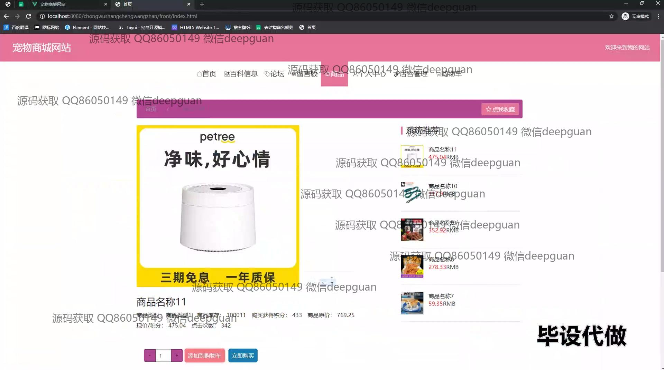This screenshot has height=370, width=664.
Task: Close the 首页 browser tab
Action: pyautogui.click(x=189, y=4)
